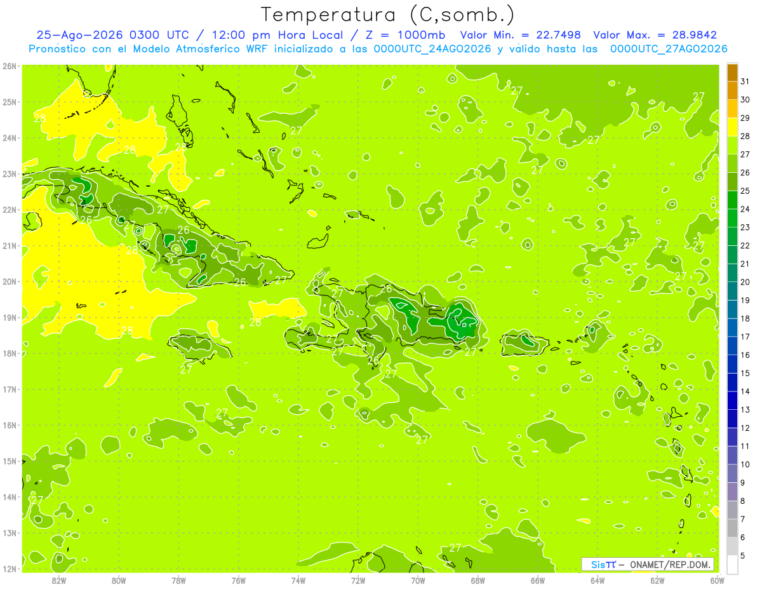The width and height of the screenshot is (762, 589).
Task: Click legend value label '5'
Action: [x=743, y=555]
